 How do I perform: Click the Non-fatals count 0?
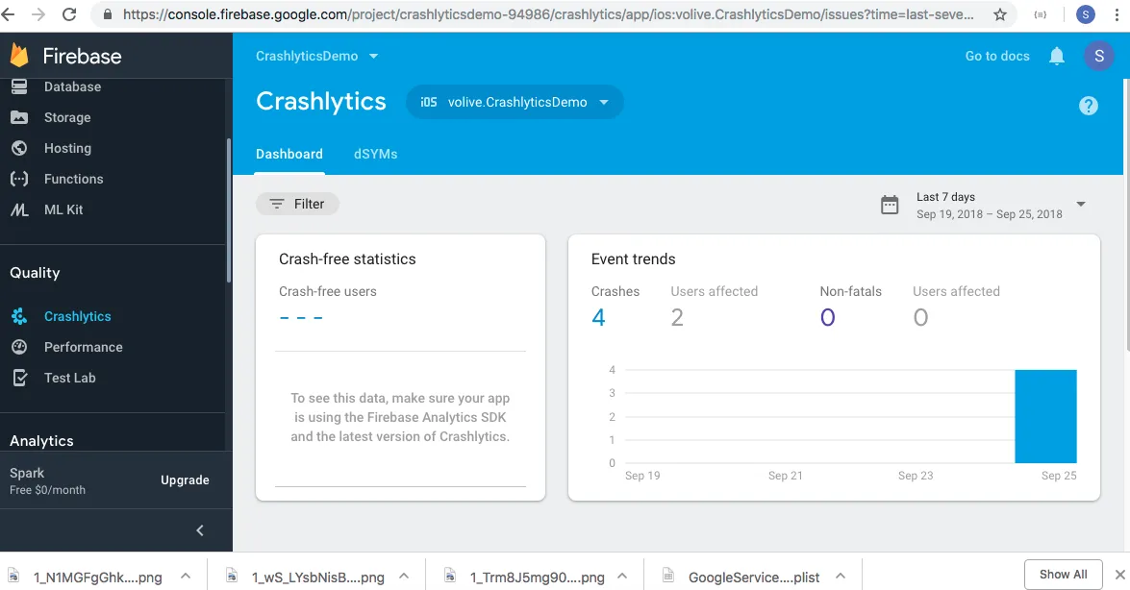pos(827,318)
